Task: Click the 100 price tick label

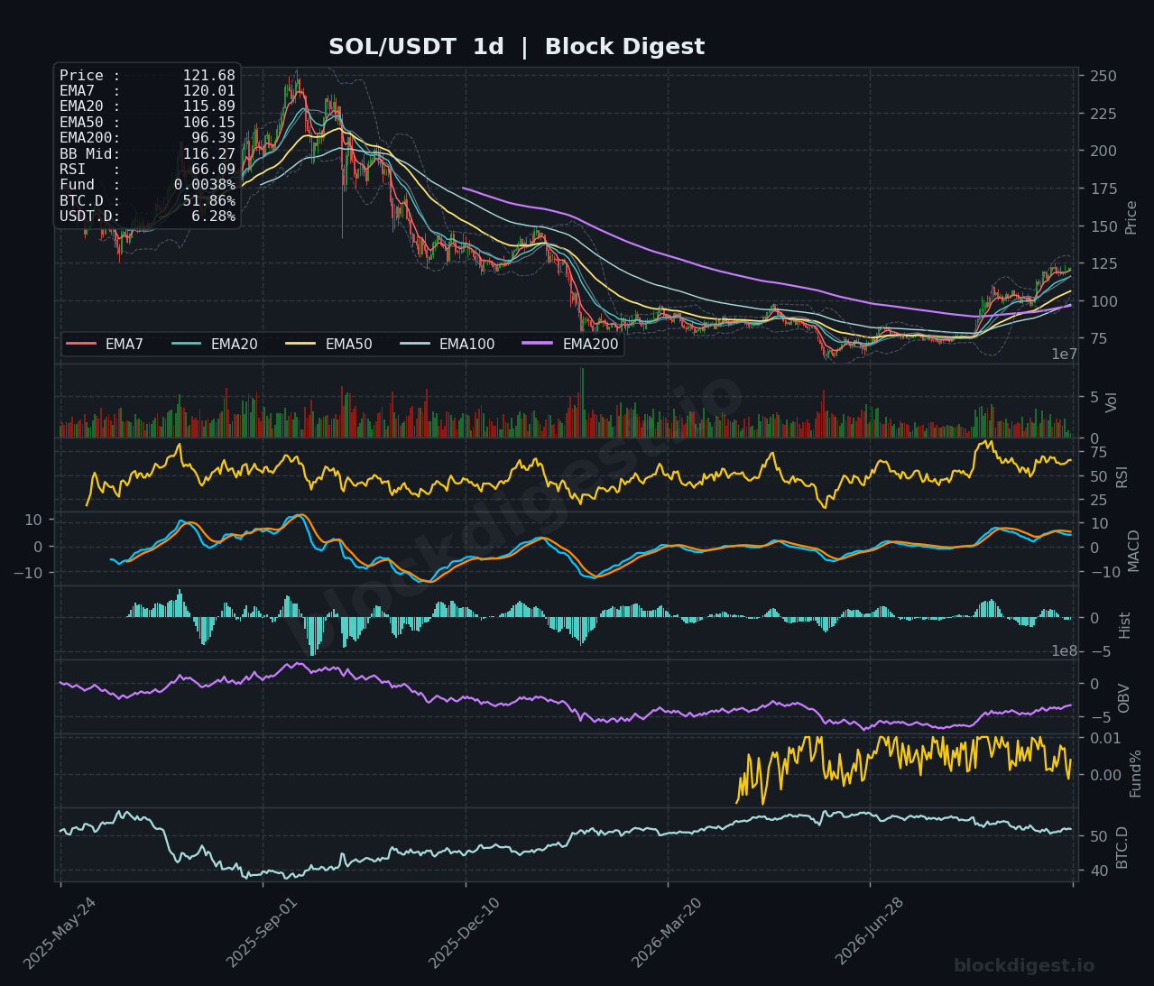Action: [x=1103, y=301]
